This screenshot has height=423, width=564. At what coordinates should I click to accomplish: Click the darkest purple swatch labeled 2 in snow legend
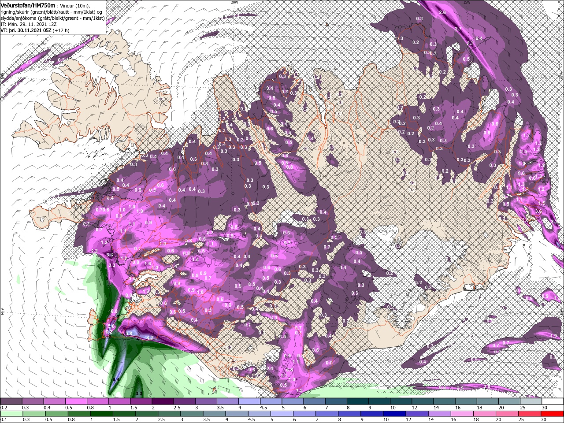[163, 401]
